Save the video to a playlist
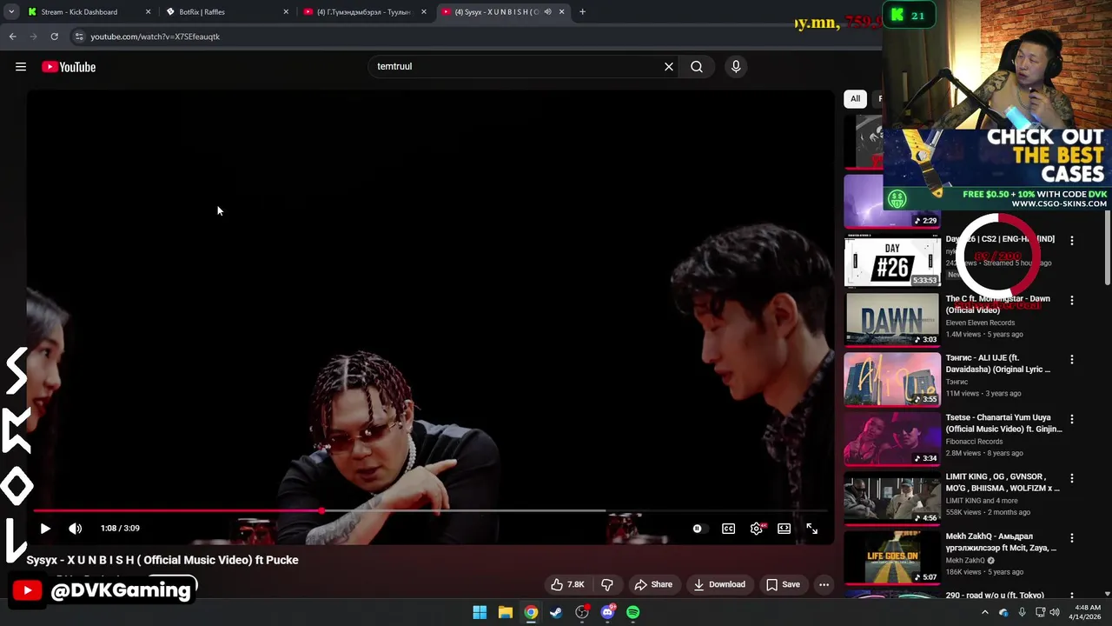Image resolution: width=1112 pixels, height=626 pixels. (x=783, y=584)
